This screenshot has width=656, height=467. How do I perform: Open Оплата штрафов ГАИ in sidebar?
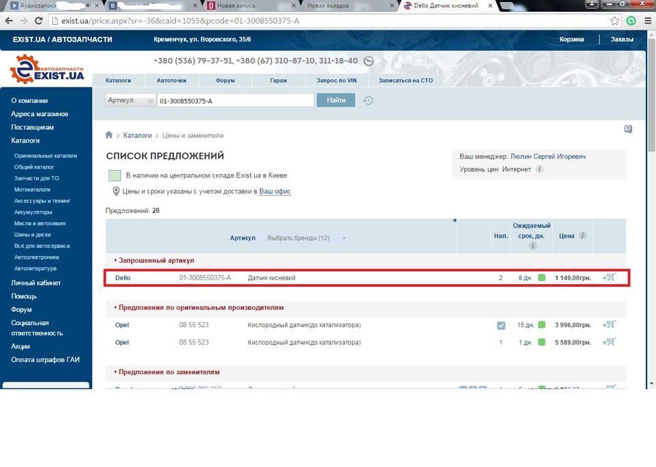coord(45,360)
